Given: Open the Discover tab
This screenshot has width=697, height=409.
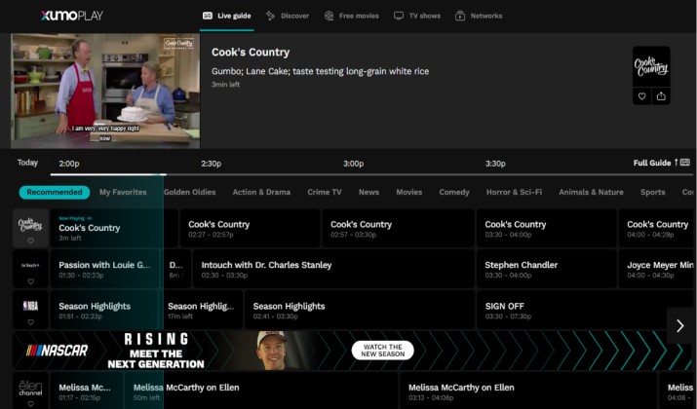Looking at the screenshot, I should pyautogui.click(x=288, y=16).
